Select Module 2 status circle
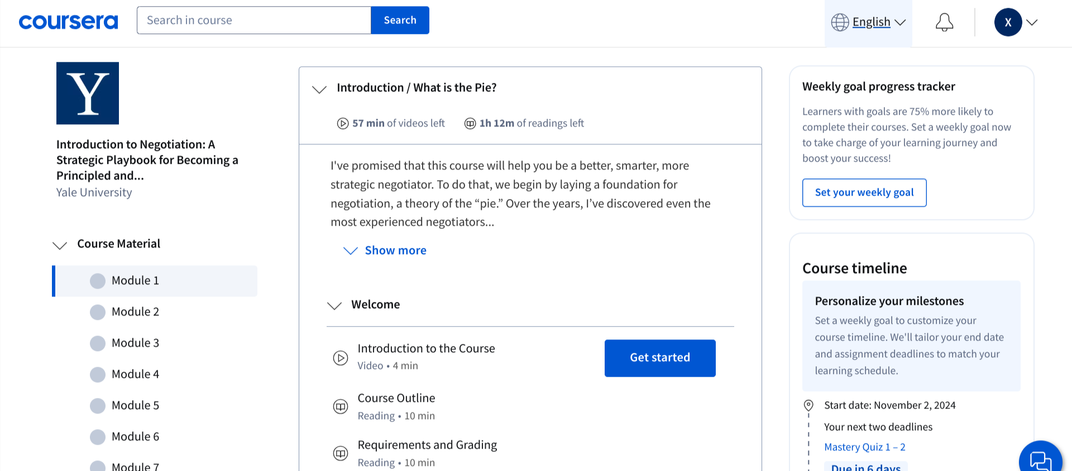This screenshot has width=1072, height=471. tap(98, 312)
